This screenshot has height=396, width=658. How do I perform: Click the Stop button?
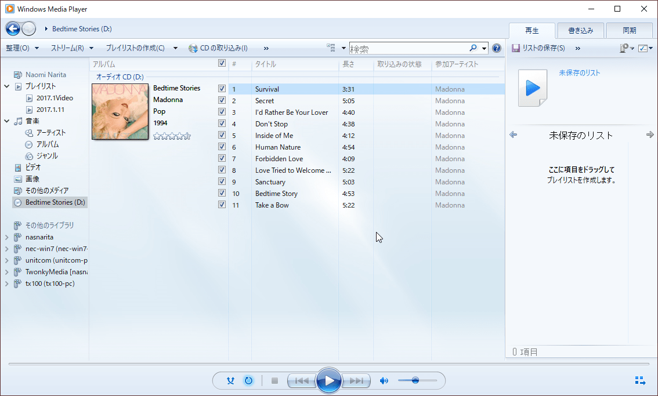(275, 380)
